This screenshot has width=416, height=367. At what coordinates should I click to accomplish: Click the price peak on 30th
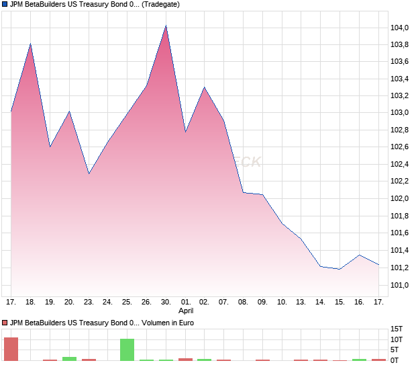tap(166, 26)
